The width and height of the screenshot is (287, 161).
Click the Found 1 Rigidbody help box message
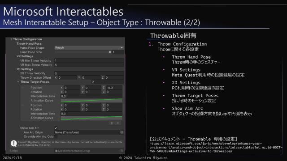pyautogui.click(x=70, y=144)
